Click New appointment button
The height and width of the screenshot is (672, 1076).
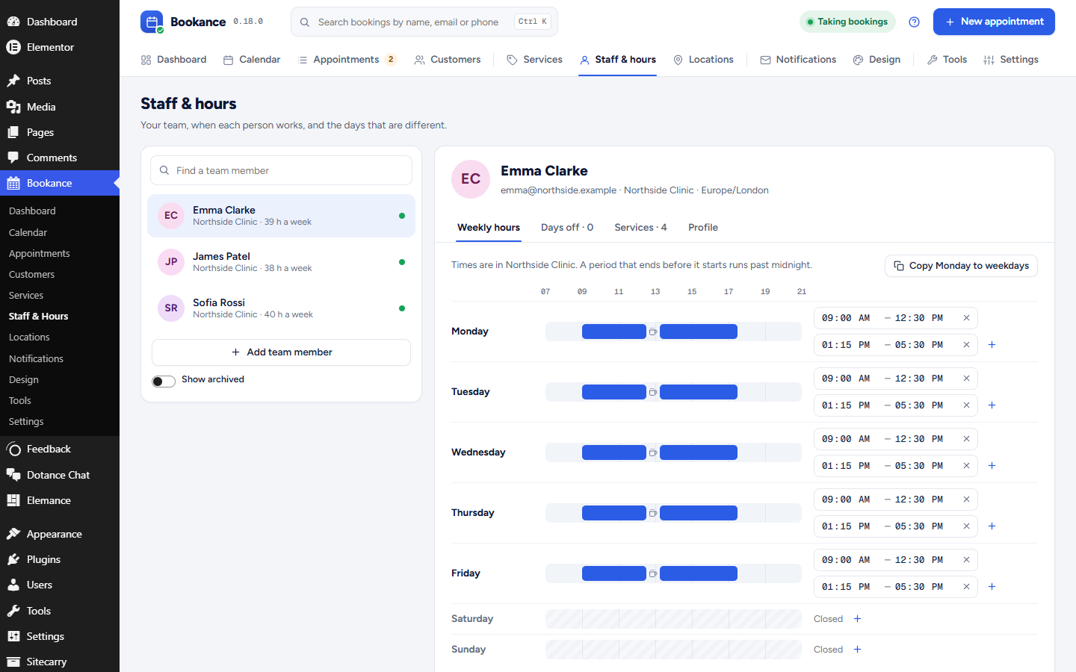[994, 22]
